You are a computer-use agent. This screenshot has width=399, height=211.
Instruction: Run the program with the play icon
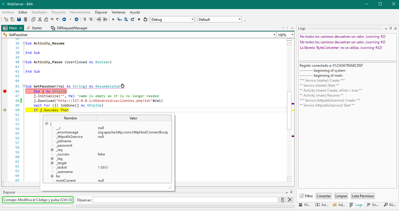click(x=113, y=20)
